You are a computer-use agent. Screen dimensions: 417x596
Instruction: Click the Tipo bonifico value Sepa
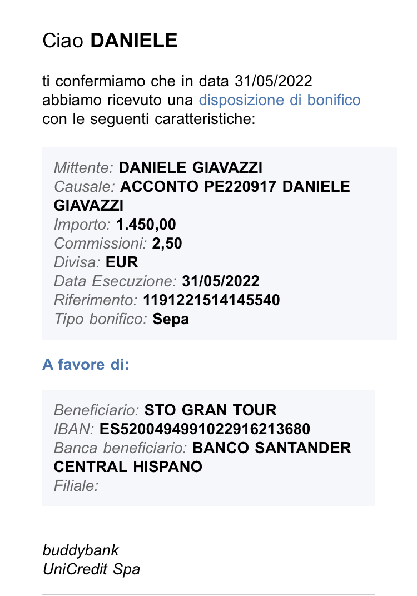click(171, 319)
